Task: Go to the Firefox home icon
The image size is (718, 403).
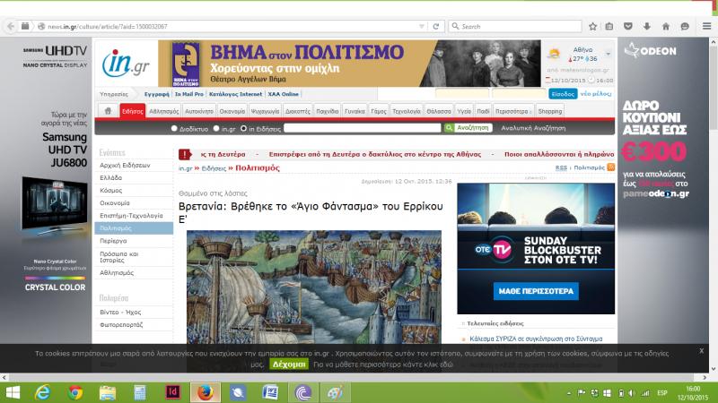Action: (x=666, y=27)
